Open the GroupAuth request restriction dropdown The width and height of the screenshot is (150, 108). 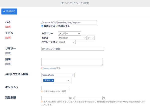[x=58, y=75]
